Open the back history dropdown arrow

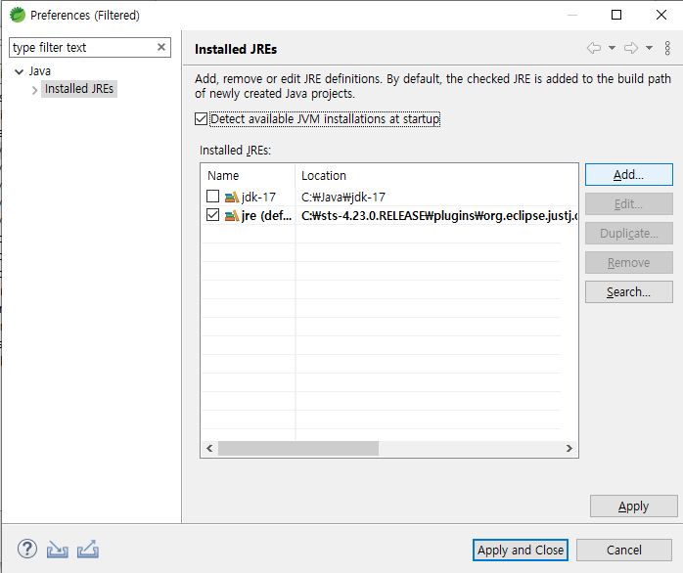pos(612,48)
